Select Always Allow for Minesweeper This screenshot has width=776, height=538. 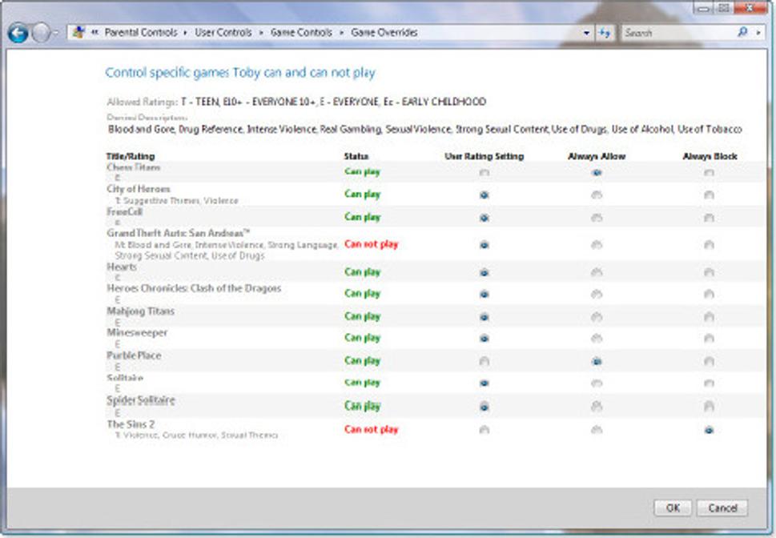[x=597, y=339]
